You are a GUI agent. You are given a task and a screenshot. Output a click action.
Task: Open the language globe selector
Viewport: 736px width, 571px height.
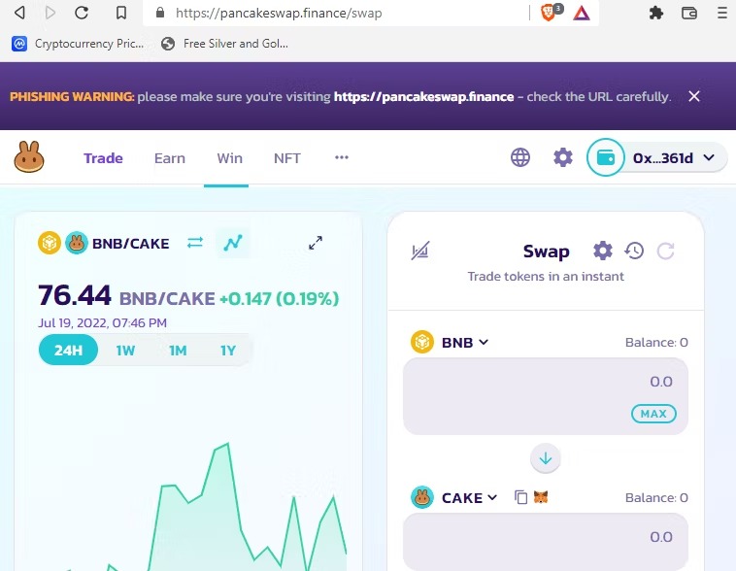click(520, 157)
